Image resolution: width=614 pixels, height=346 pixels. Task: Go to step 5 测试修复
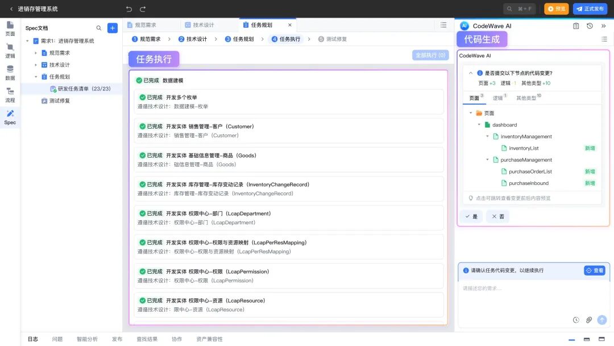coord(333,39)
